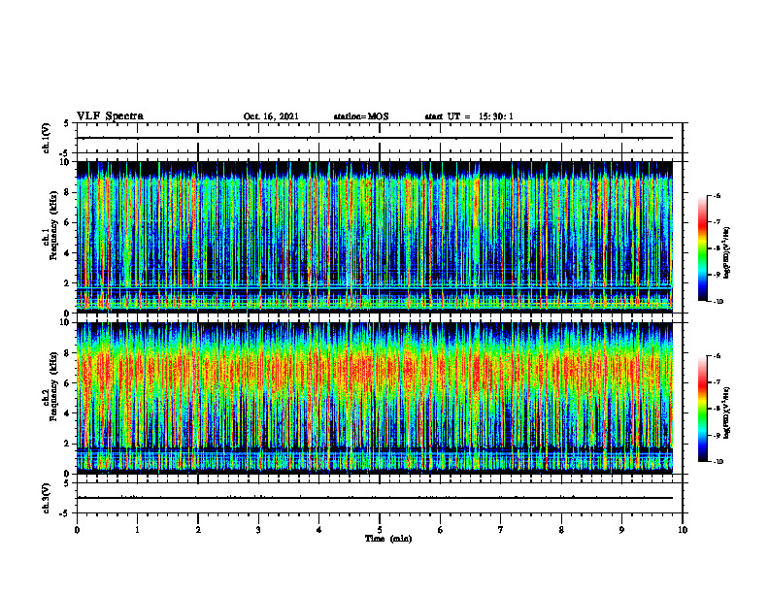Click time axis tick label "3"

coord(258,530)
